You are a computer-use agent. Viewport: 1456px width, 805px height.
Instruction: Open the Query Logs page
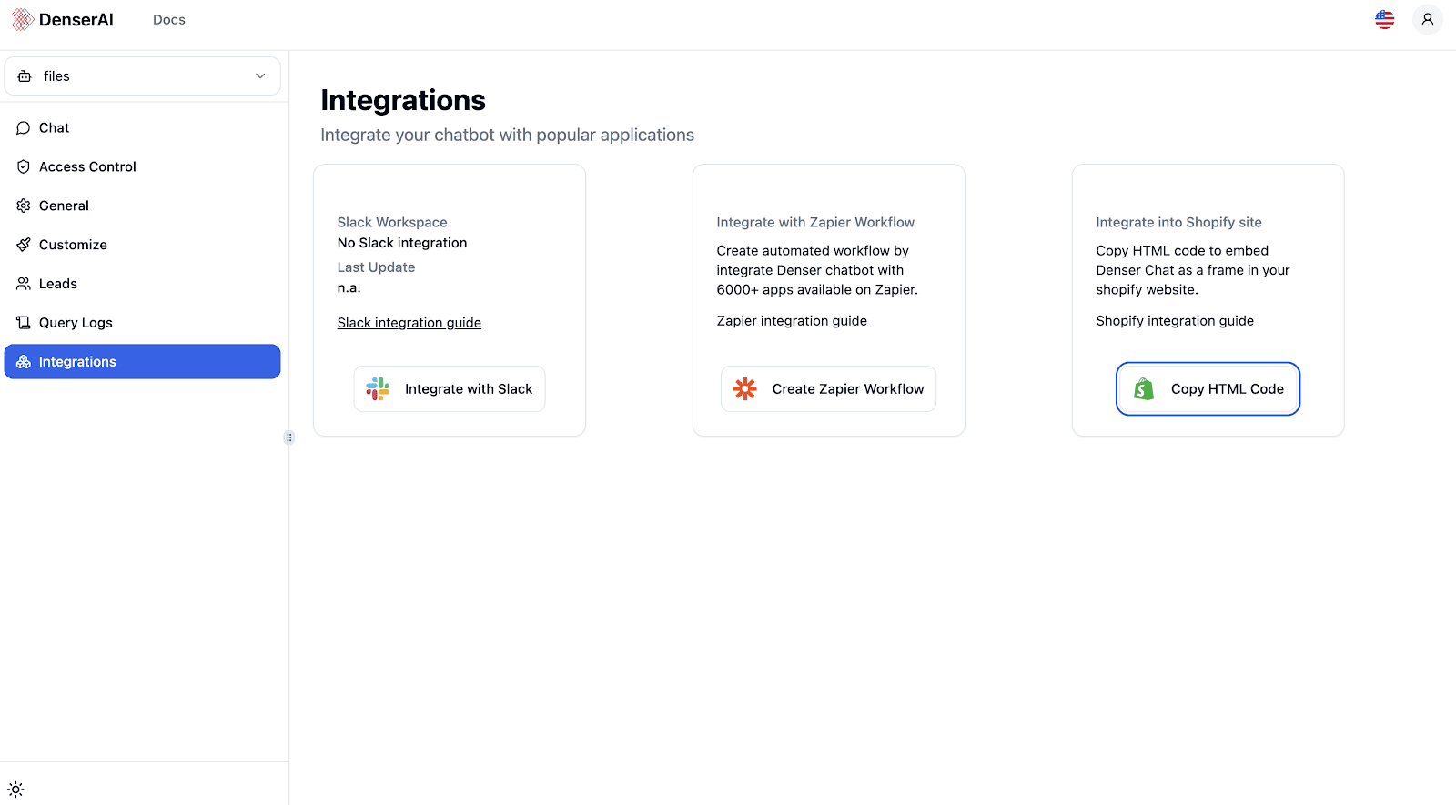pos(142,324)
